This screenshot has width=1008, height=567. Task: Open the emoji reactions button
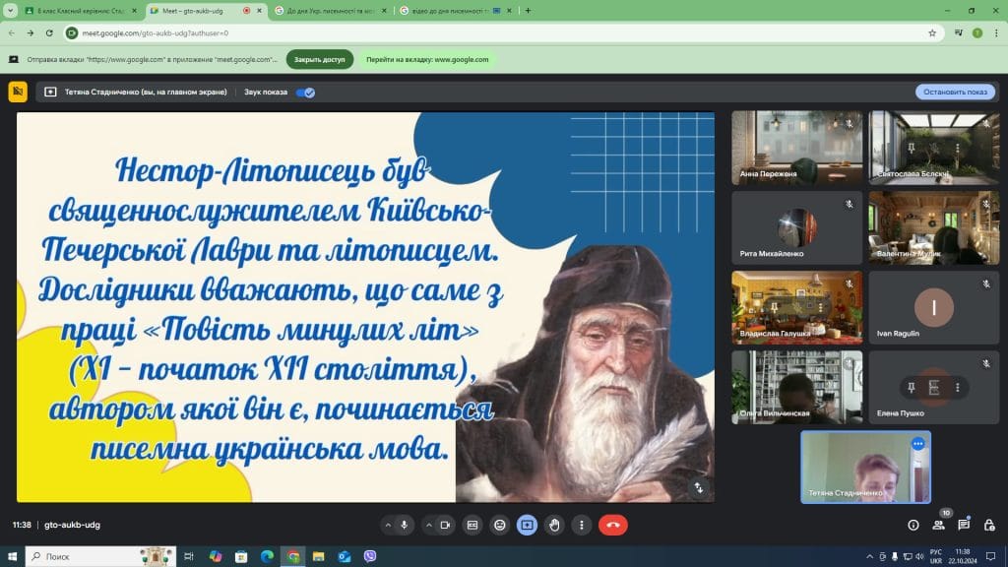499,526
